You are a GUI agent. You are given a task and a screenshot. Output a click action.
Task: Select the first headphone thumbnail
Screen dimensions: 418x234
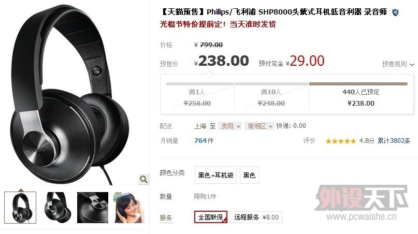(x=20, y=208)
